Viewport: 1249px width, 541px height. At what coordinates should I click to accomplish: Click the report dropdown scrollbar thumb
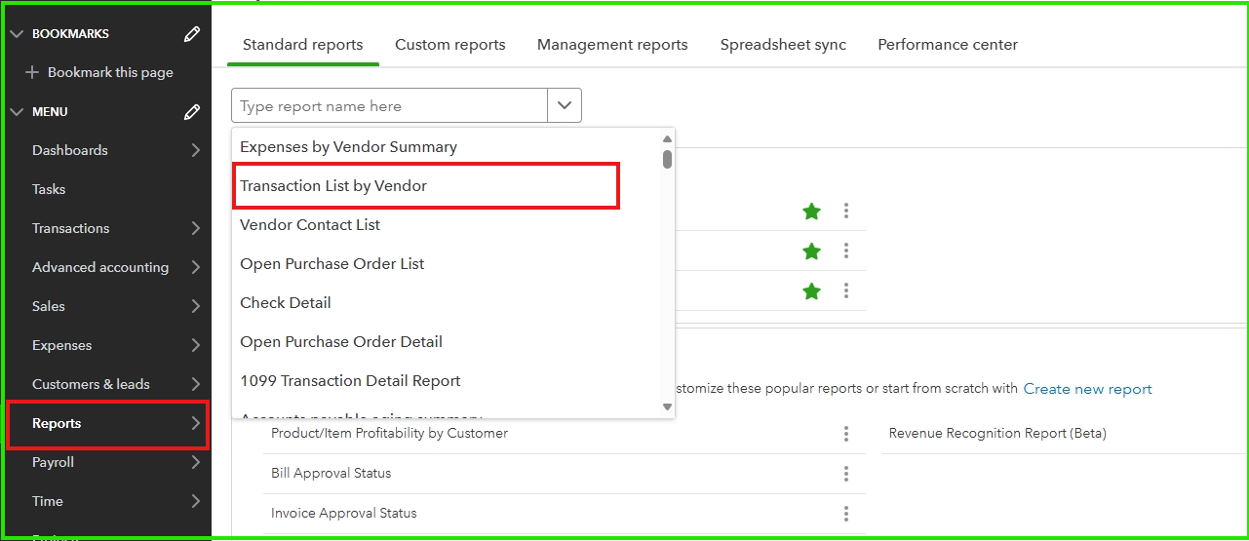point(667,159)
